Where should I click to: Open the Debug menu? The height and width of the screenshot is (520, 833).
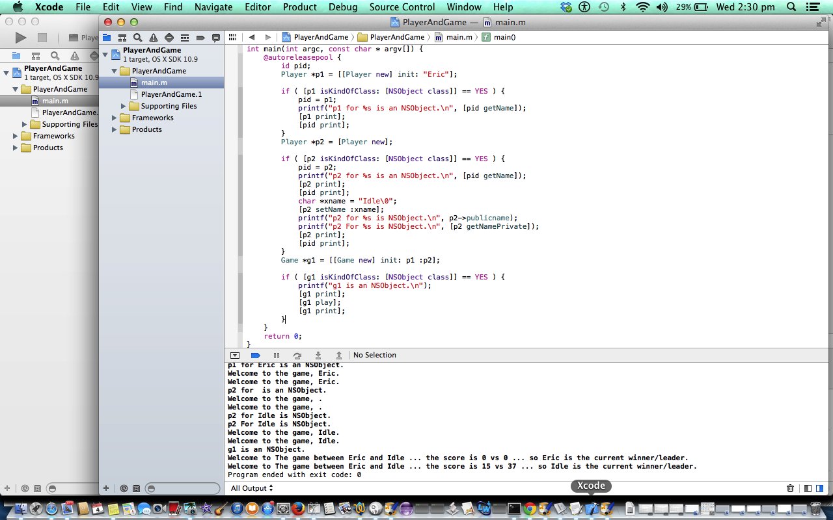click(x=342, y=7)
